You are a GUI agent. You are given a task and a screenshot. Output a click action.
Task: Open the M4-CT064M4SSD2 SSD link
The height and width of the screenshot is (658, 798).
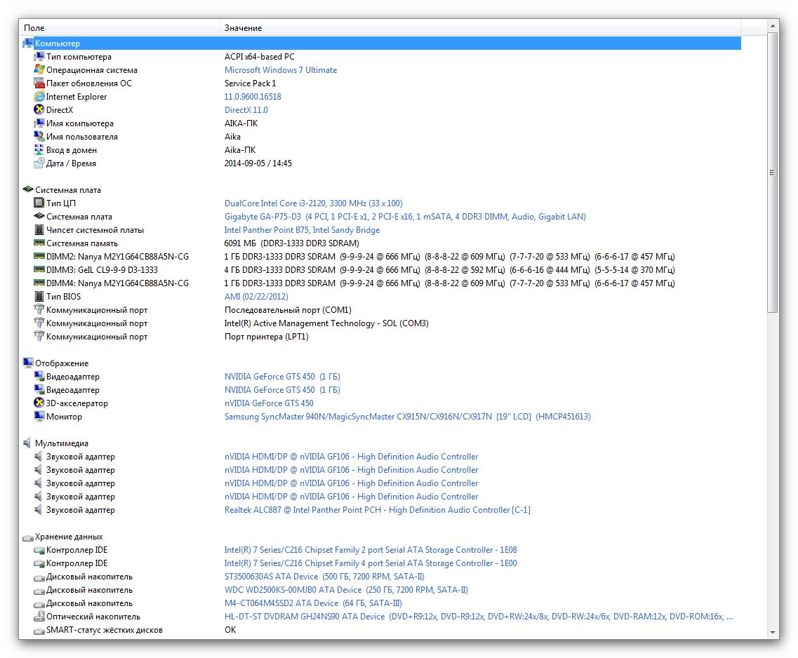tap(313, 603)
